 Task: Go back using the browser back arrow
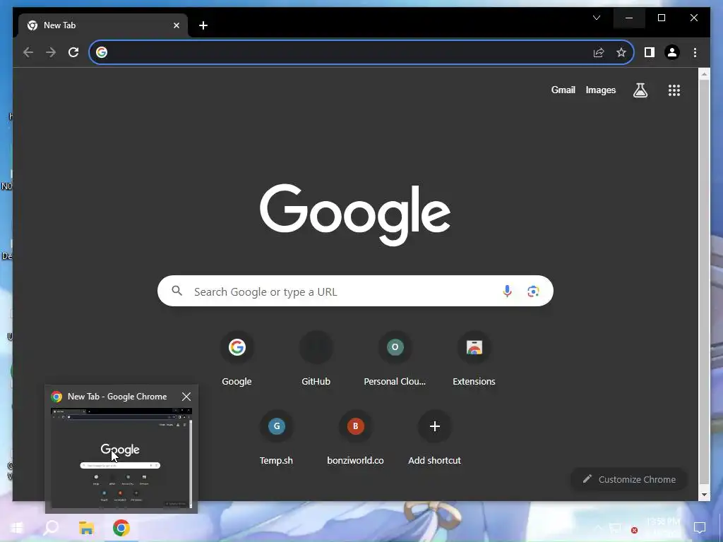[28, 52]
